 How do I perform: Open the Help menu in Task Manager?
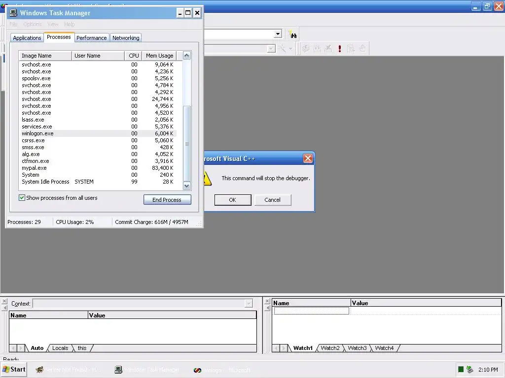pyautogui.click(x=69, y=24)
